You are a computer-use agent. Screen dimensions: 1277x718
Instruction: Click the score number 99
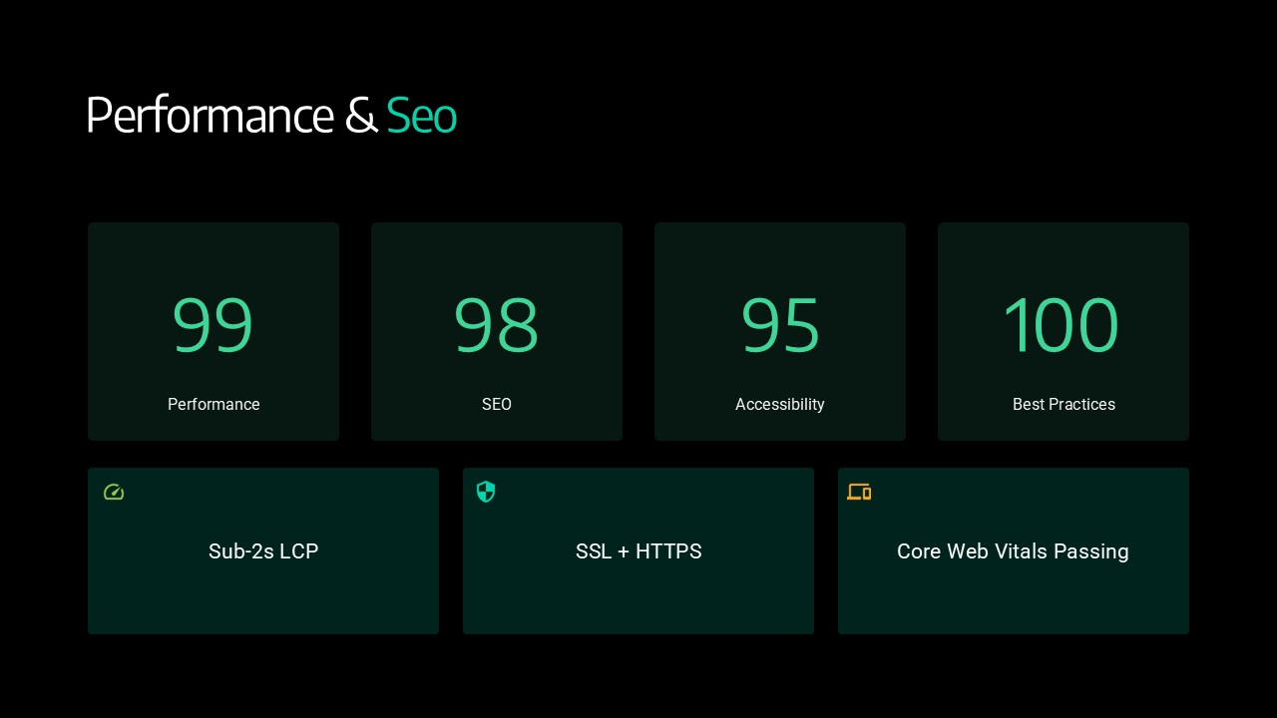tap(213, 325)
